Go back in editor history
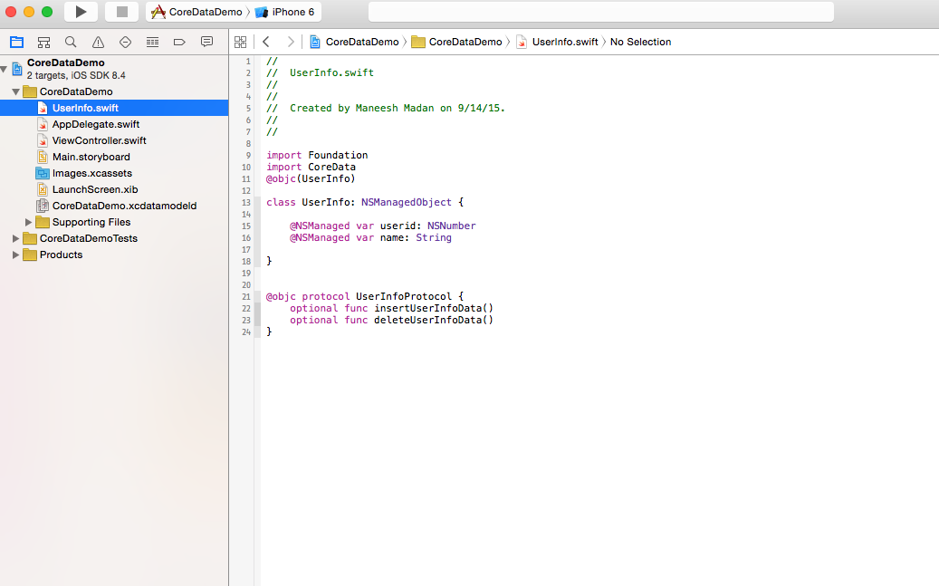 266,42
